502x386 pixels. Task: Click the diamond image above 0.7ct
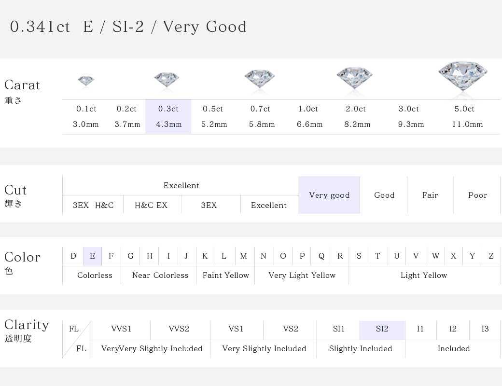260,79
